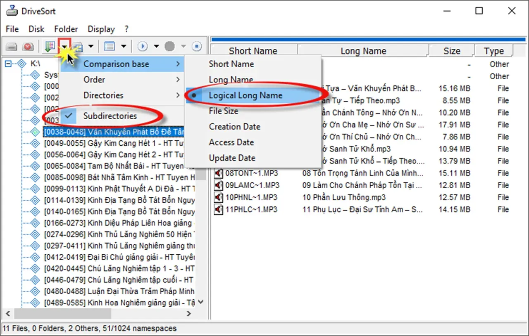Sort by the Size column header
Image resolution: width=529 pixels, height=336 pixels.
tap(452, 51)
